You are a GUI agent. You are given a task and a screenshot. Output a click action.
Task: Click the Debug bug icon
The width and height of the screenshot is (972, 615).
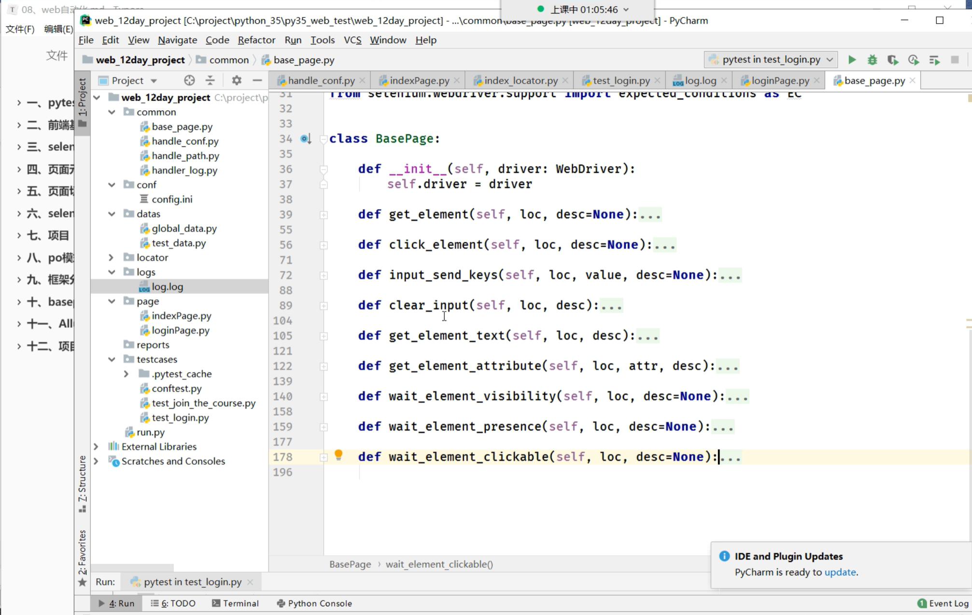872,60
